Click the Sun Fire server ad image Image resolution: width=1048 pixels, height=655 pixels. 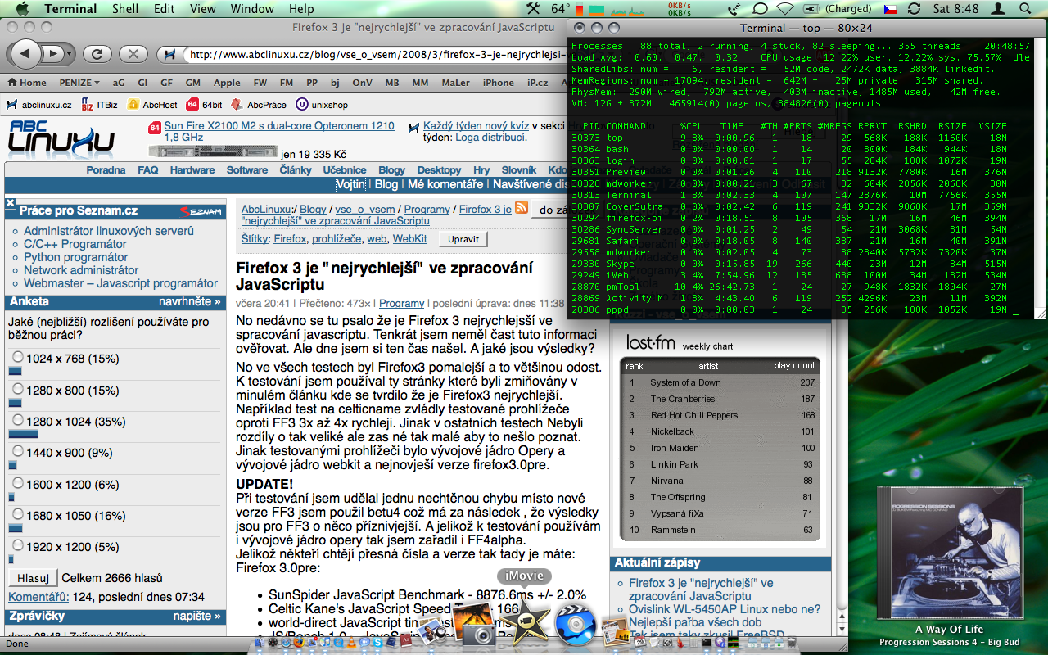point(213,151)
